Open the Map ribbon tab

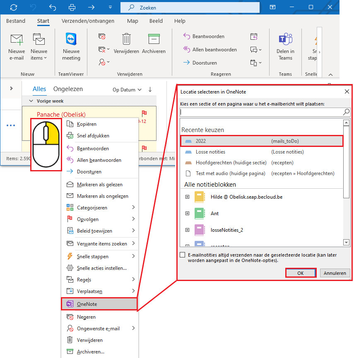(132, 21)
